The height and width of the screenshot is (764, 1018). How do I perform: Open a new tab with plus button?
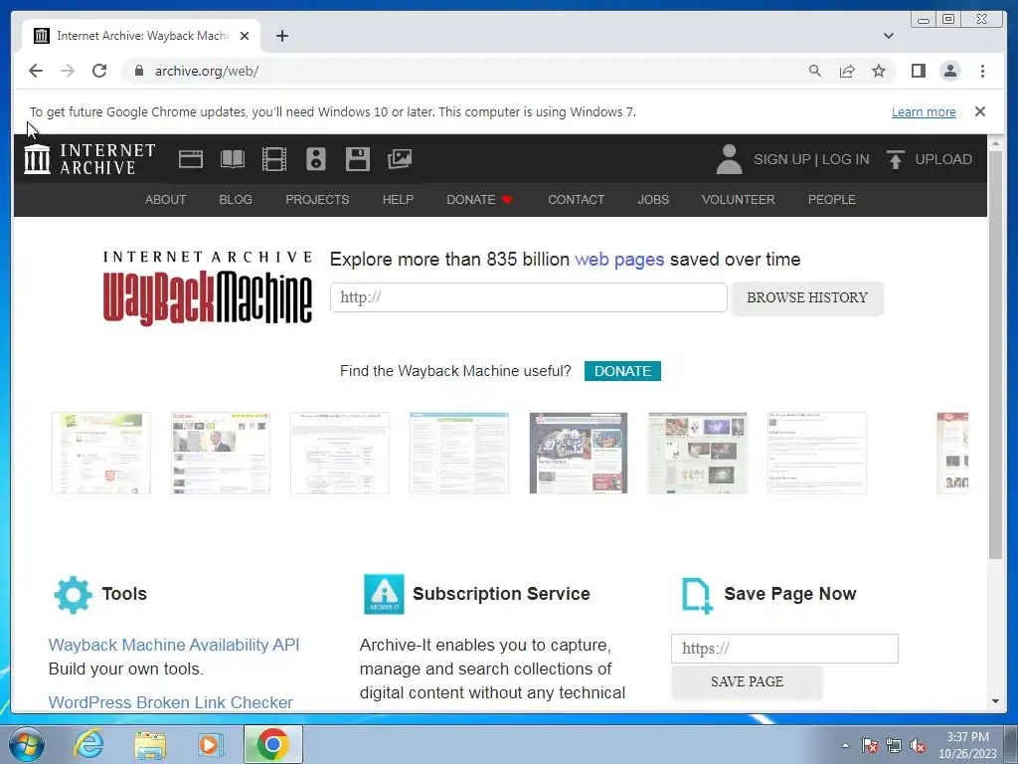[281, 36]
